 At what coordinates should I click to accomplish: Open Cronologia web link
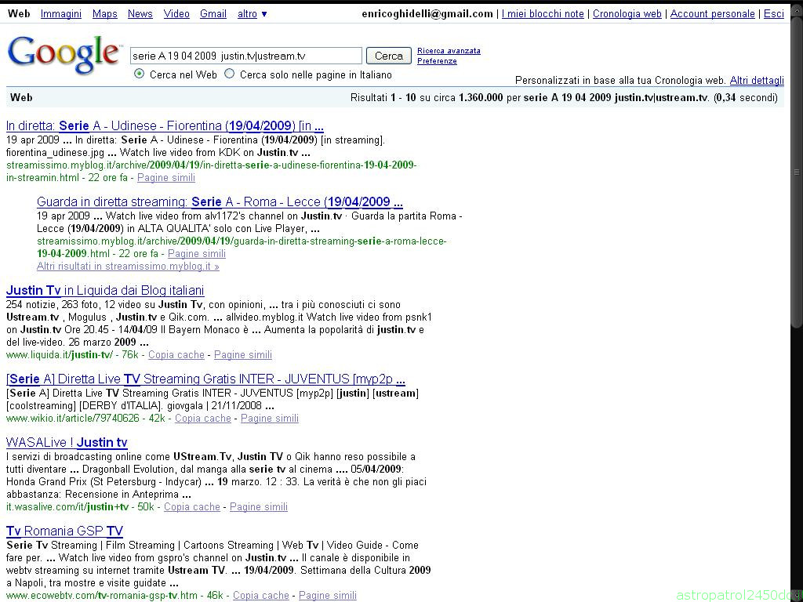click(x=627, y=14)
